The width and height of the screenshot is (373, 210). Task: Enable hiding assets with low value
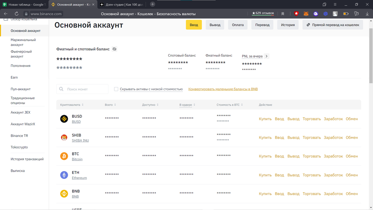click(116, 89)
